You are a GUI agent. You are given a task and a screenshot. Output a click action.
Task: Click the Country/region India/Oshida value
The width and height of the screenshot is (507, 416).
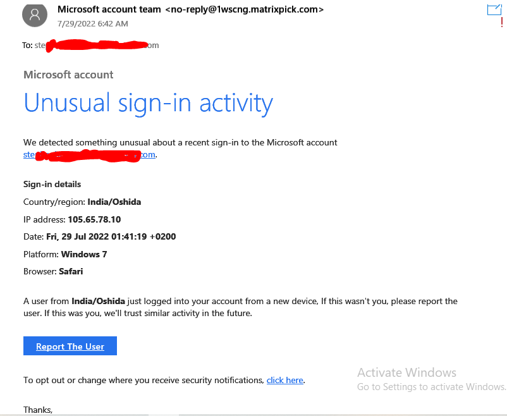[114, 202]
